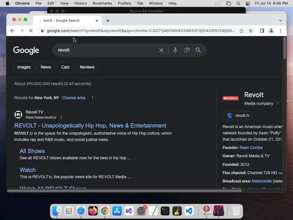The width and height of the screenshot is (293, 220).
Task: Bookmark this tab with the star icon
Action: point(251,31)
